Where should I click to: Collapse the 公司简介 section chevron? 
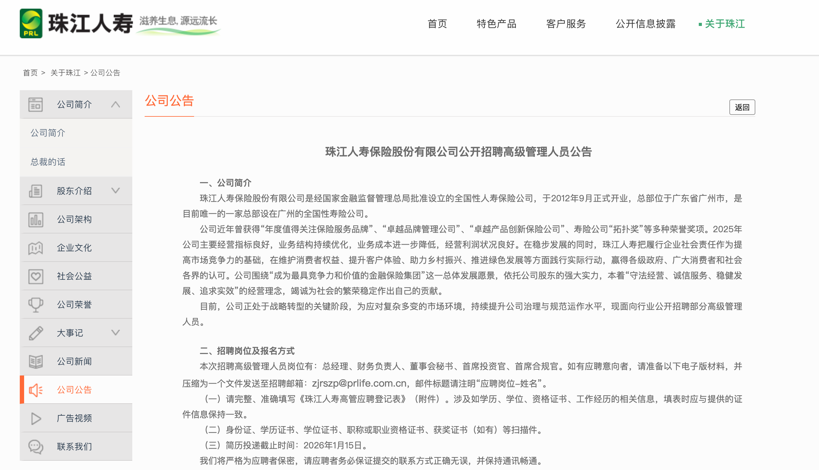pos(115,105)
